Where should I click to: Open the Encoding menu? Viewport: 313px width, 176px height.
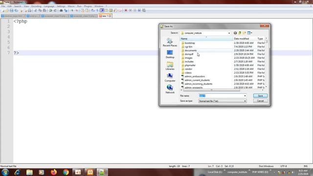(36, 6)
